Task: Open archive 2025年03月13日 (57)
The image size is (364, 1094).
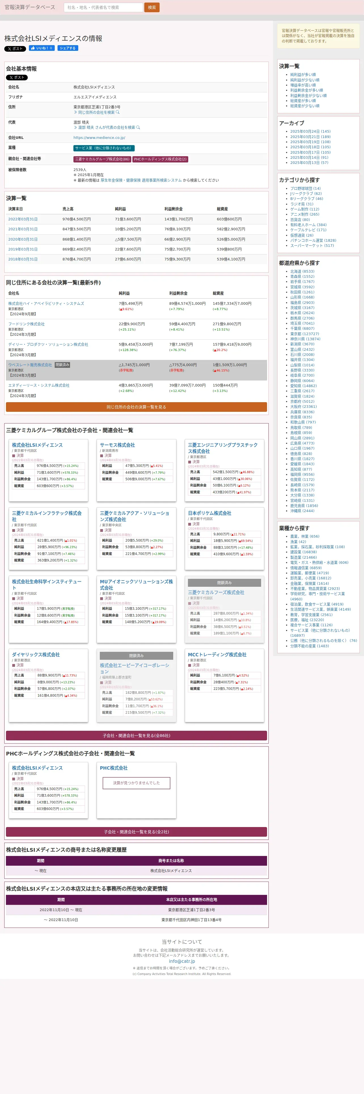Action: click(x=309, y=163)
